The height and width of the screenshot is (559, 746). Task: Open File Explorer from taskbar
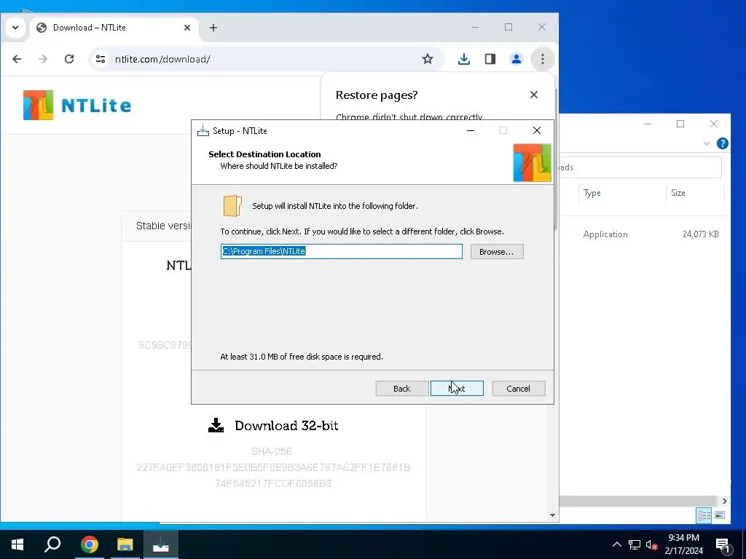tap(125, 544)
